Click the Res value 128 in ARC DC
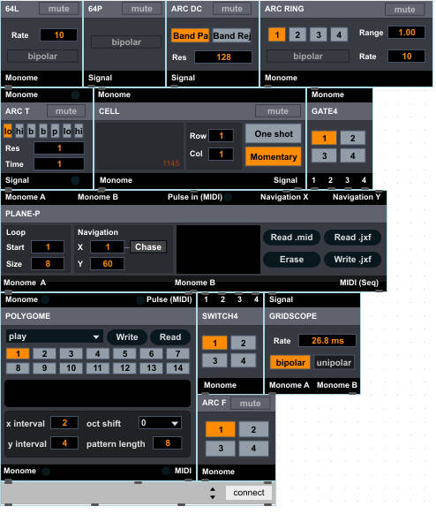This screenshot has height=514, width=436. [x=223, y=57]
